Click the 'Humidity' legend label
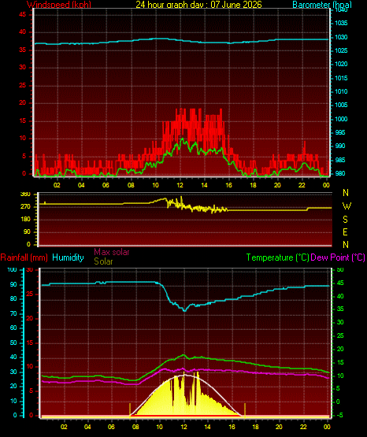Screen dimensions: 367x437 coord(68,257)
